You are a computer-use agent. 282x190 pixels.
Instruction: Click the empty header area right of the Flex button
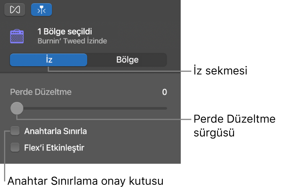[x=116, y=10]
